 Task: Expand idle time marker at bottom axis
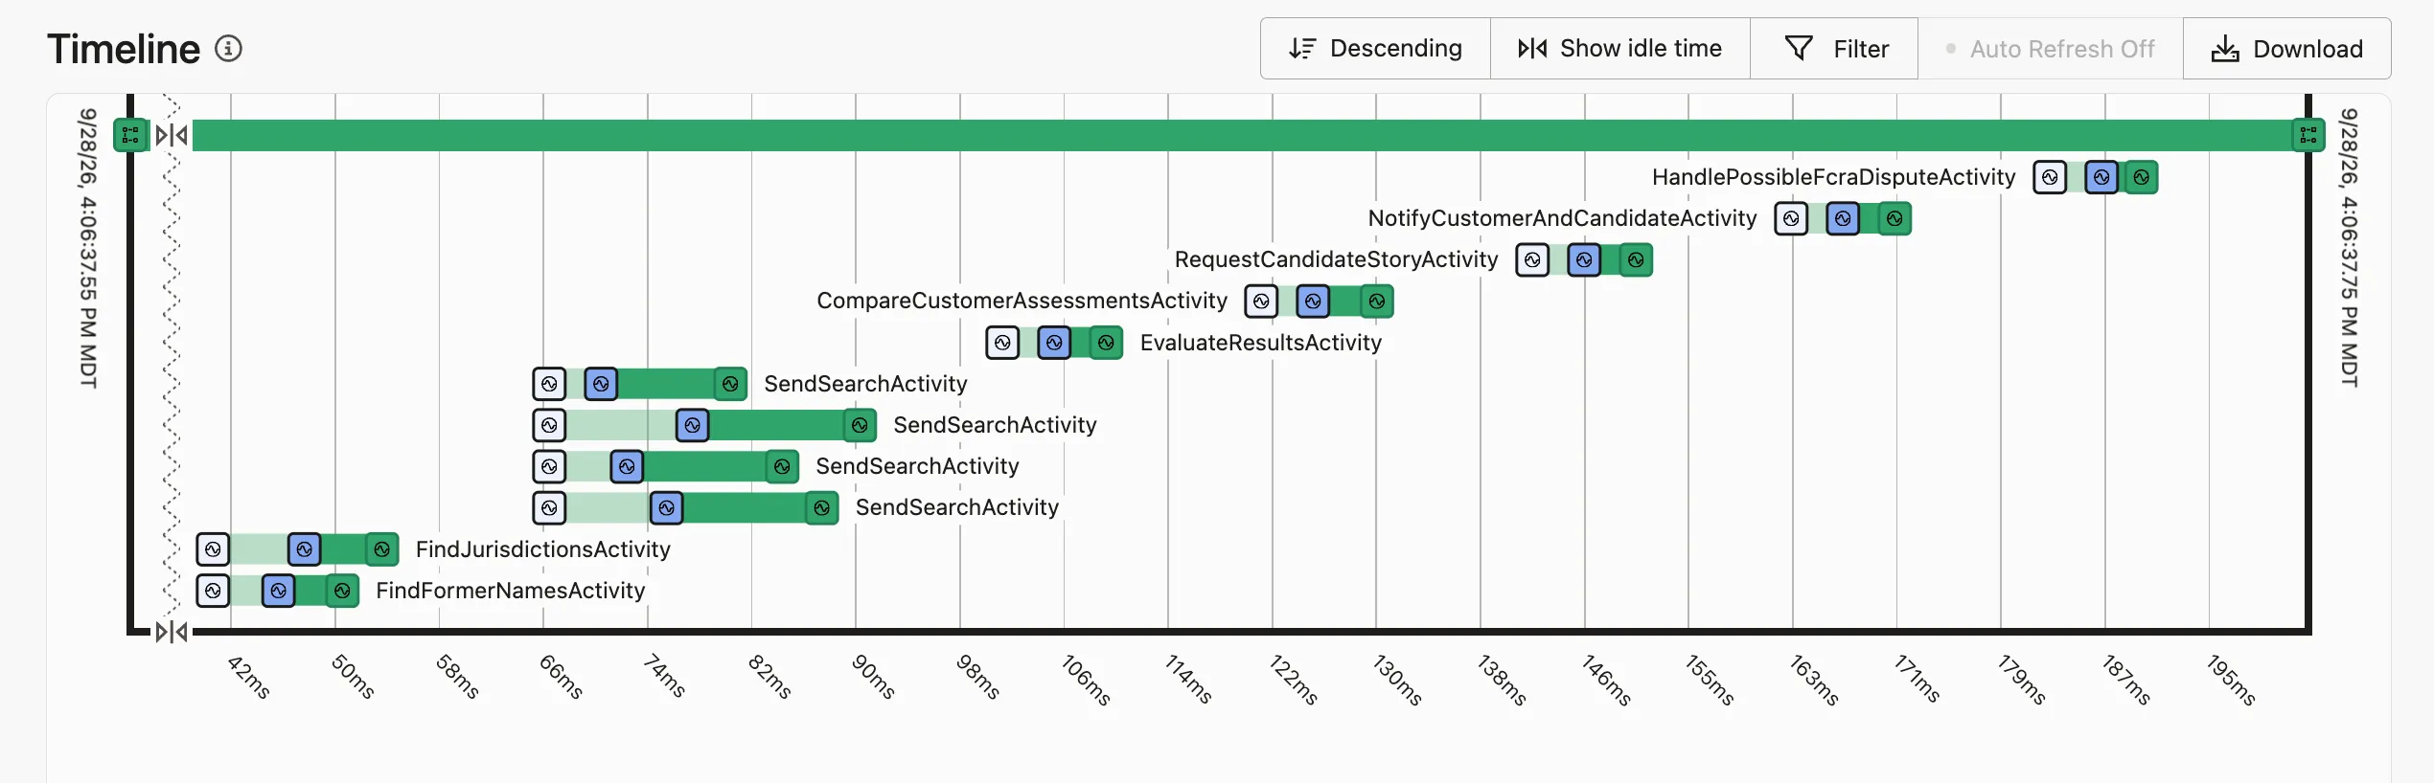pos(172,632)
